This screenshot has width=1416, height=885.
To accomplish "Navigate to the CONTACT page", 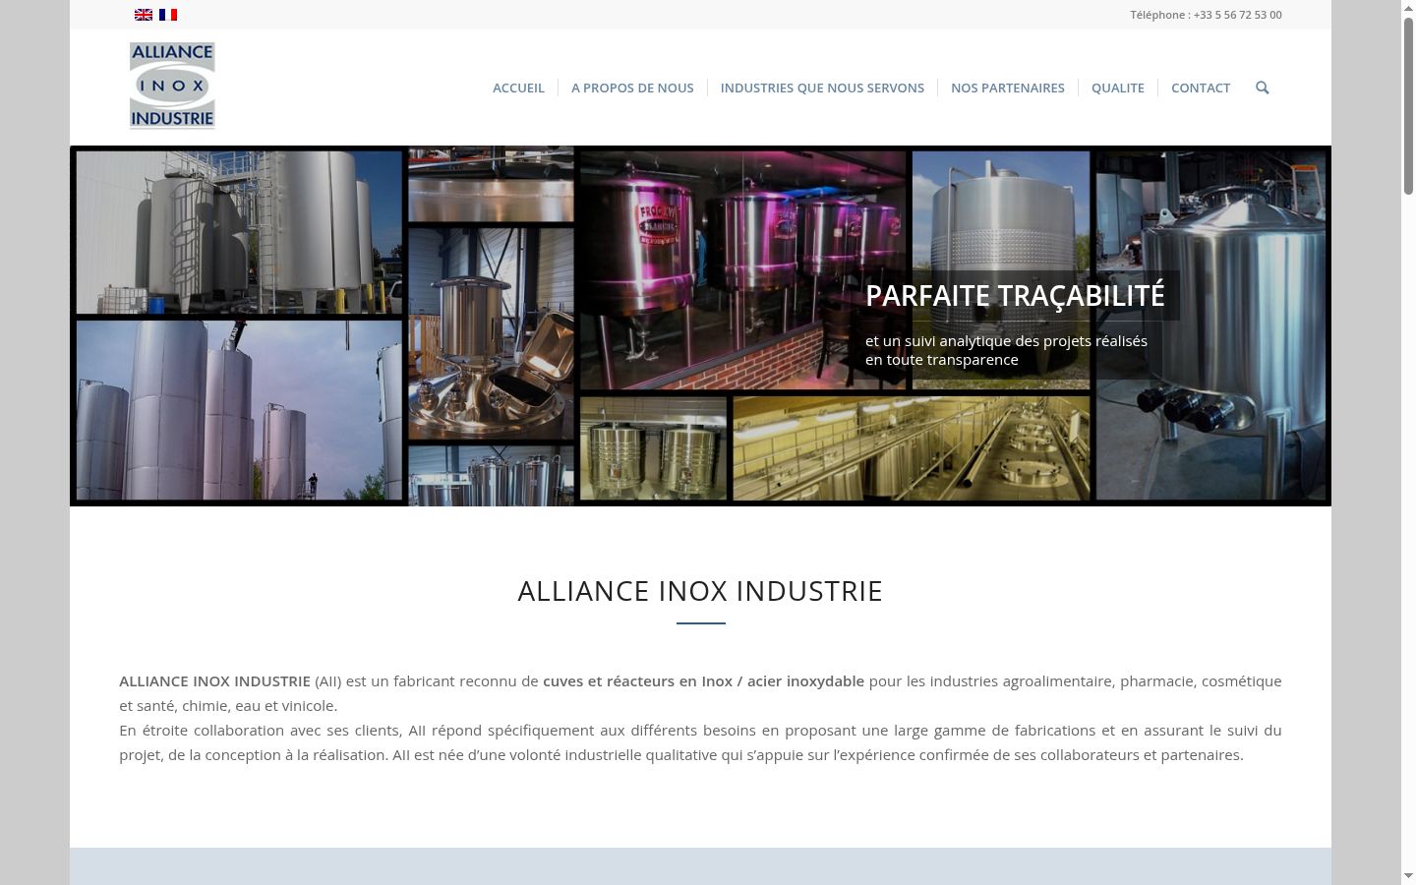I will point(1201,88).
